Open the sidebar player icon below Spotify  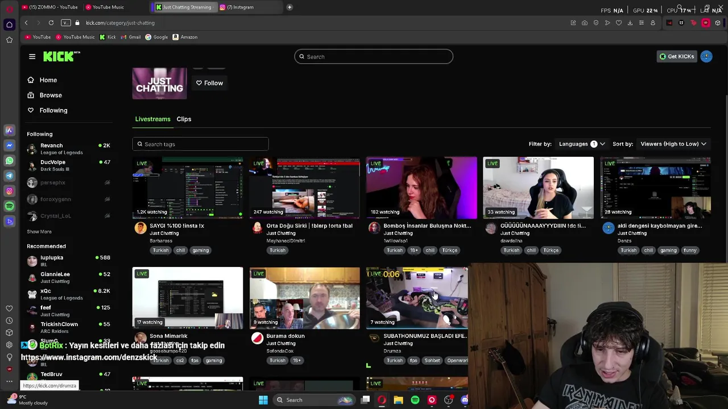point(9,221)
